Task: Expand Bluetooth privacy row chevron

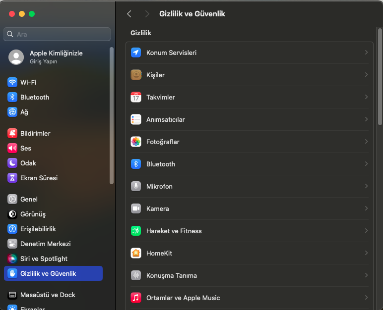Action: pos(366,164)
